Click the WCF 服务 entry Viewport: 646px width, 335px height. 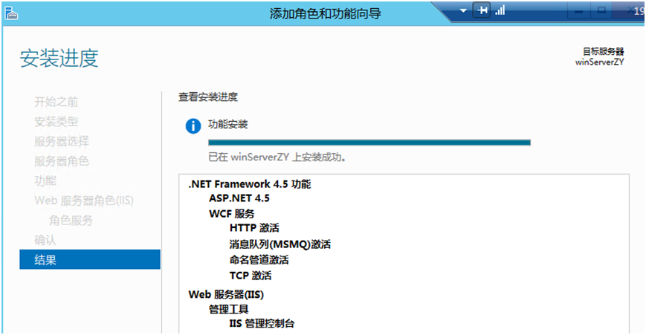(231, 214)
